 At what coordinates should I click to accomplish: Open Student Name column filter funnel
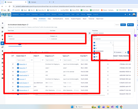coord(32,60)
